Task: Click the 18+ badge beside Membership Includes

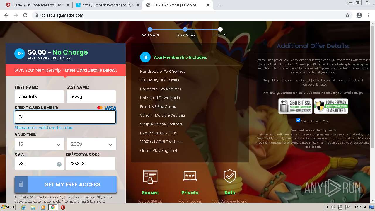Action: point(145,57)
